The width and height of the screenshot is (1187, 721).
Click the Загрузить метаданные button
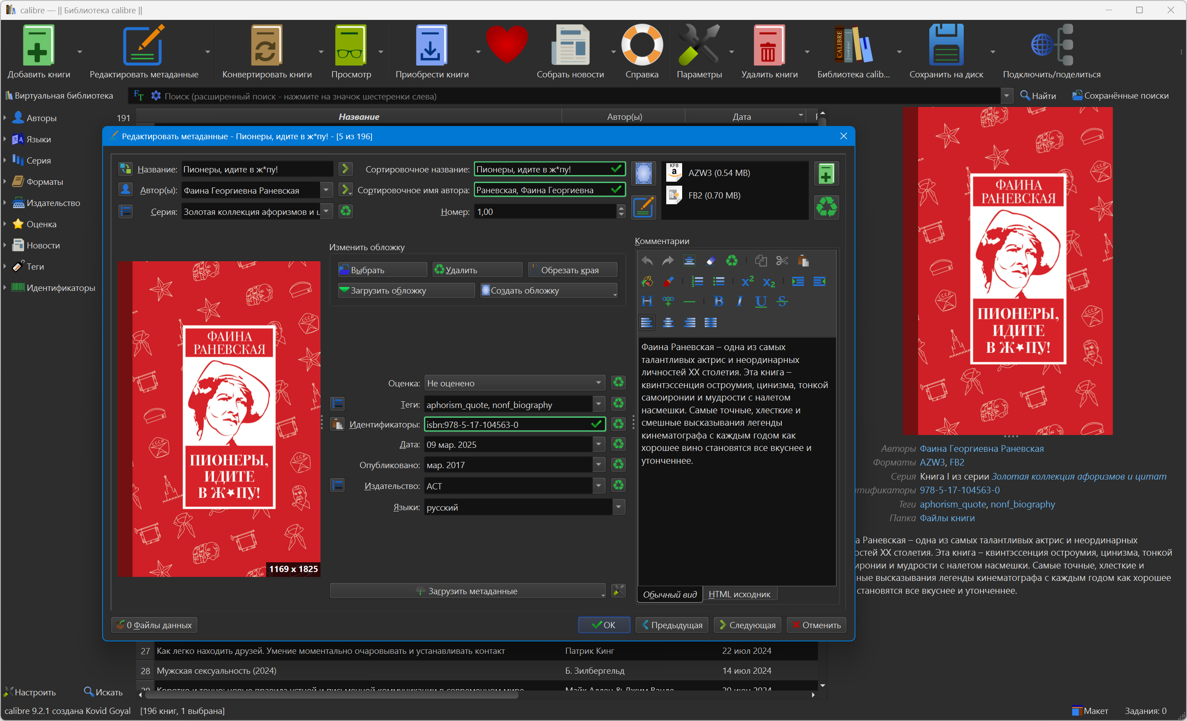467,591
